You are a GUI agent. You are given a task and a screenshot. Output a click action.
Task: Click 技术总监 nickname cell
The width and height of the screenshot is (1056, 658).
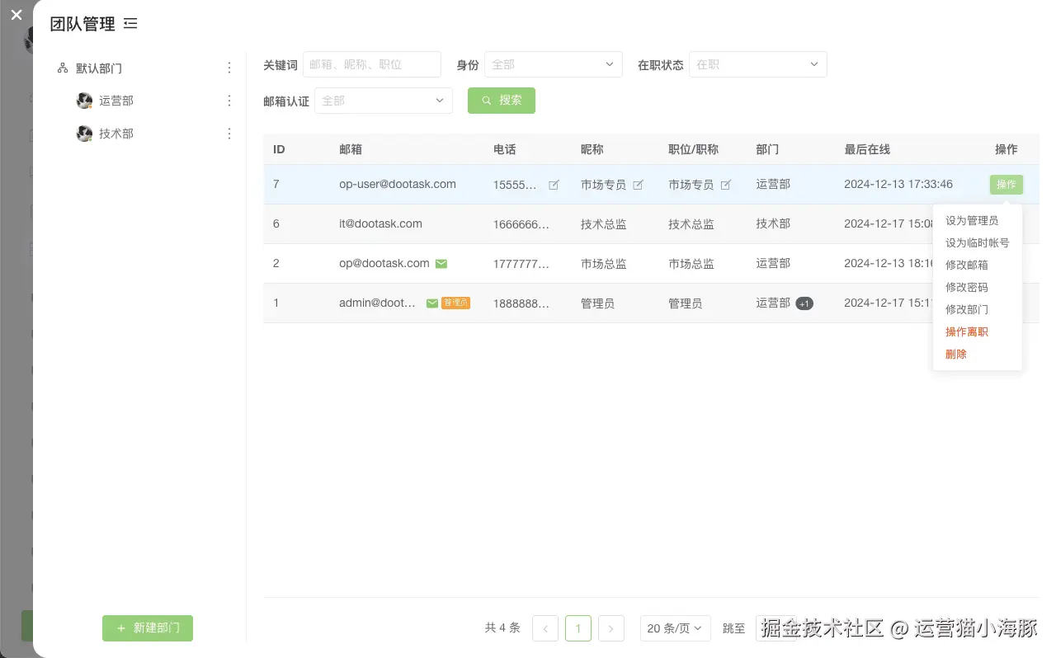(604, 224)
